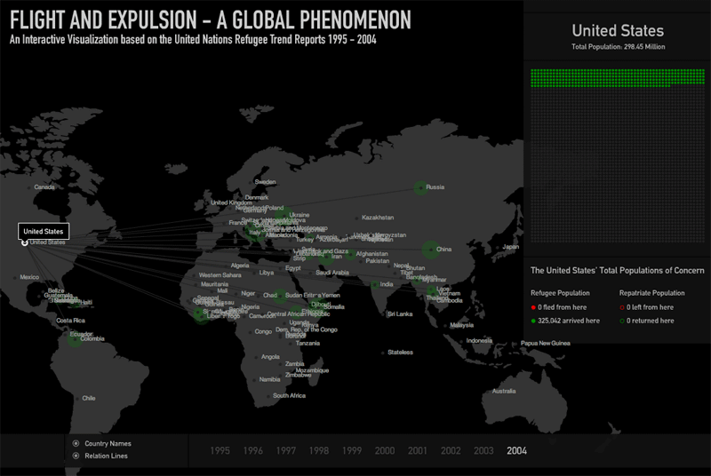Select year 1998 on the timeline
Image resolution: width=711 pixels, height=476 pixels.
[x=319, y=450]
